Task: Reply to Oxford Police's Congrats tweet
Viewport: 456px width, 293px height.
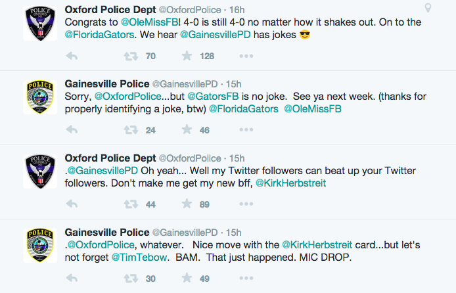Action: [72, 56]
